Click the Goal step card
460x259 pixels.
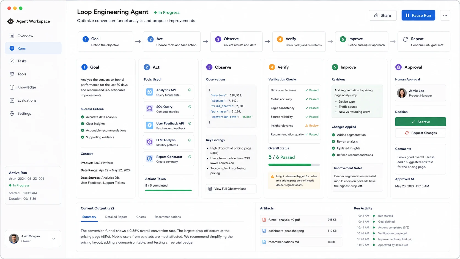(x=105, y=42)
